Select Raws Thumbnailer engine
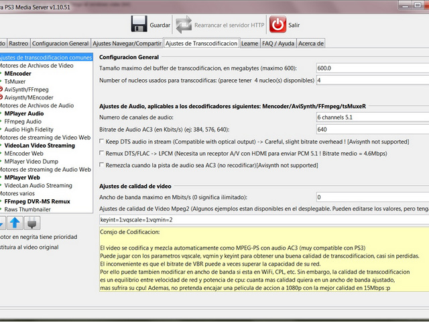Image resolution: width=429 pixels, height=322 pixels. click(x=27, y=209)
